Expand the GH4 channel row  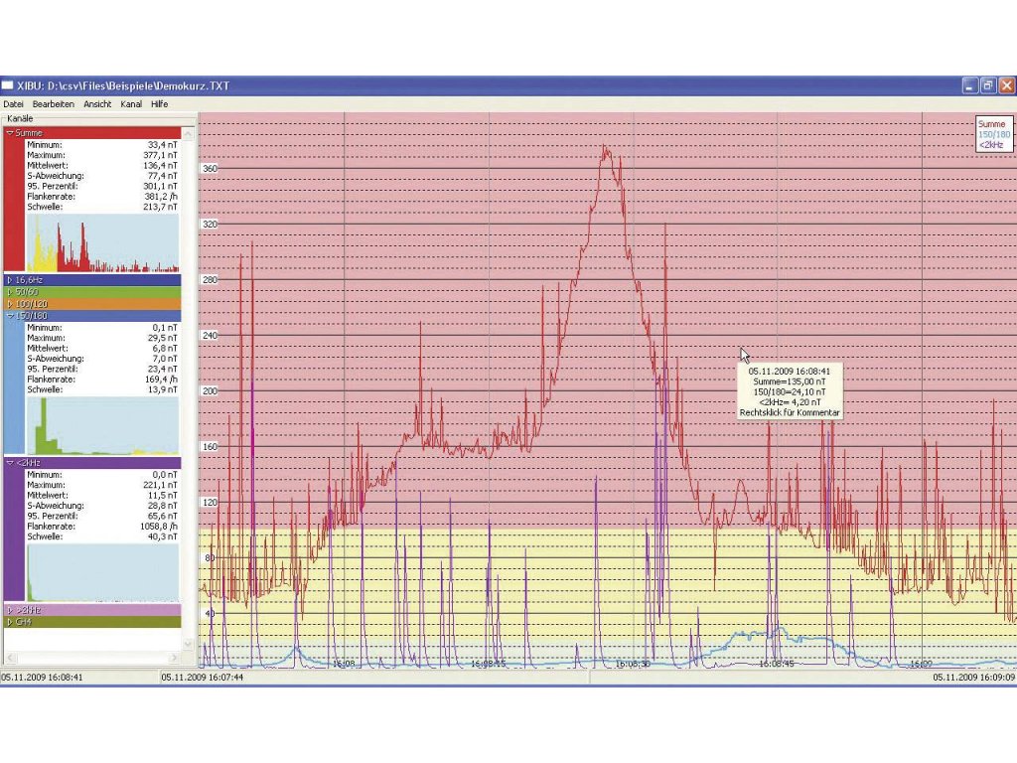pos(10,621)
